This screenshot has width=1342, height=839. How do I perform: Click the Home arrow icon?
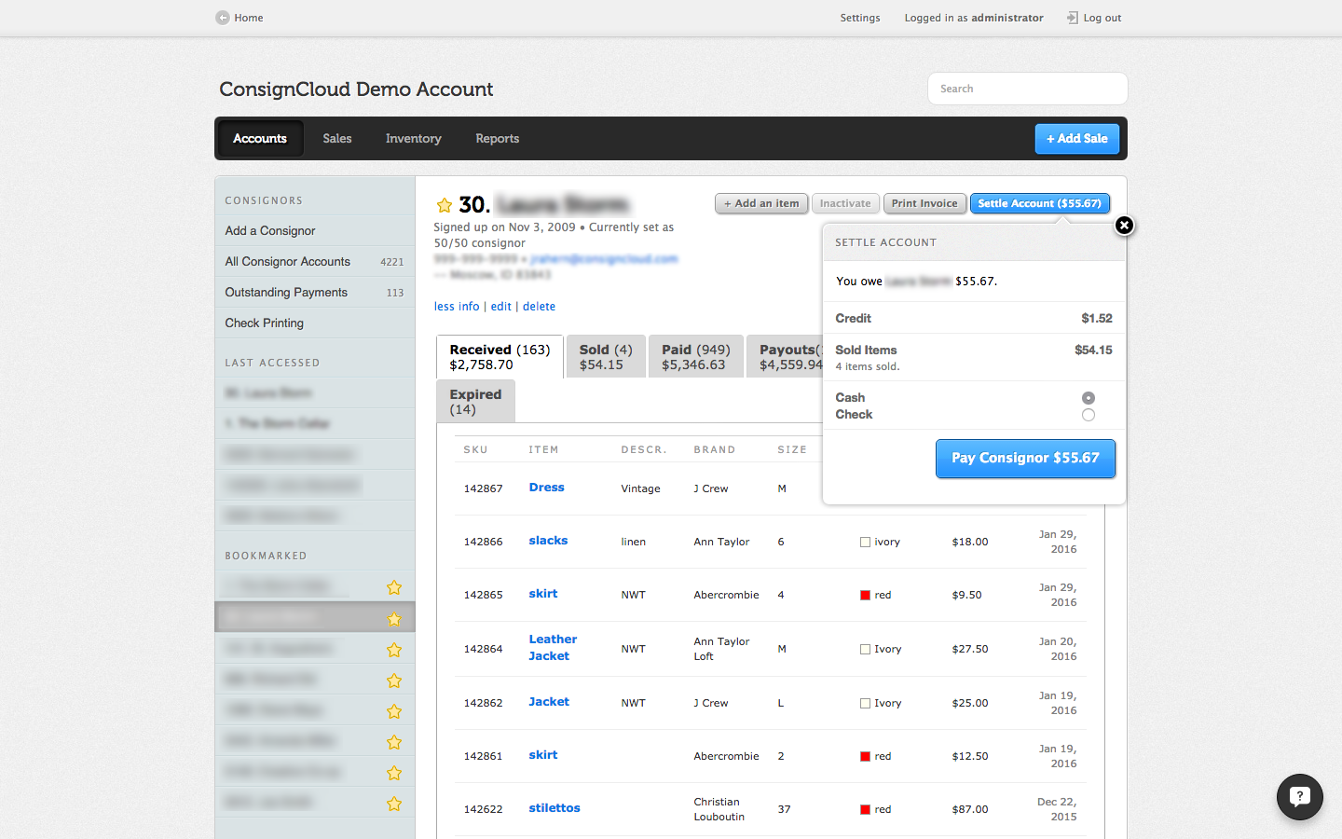(222, 18)
